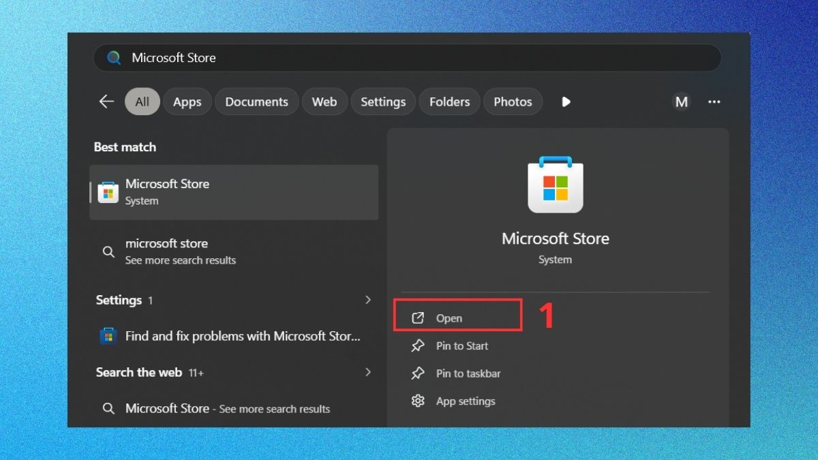
Task: Choose Pin to Start
Action: click(462, 346)
